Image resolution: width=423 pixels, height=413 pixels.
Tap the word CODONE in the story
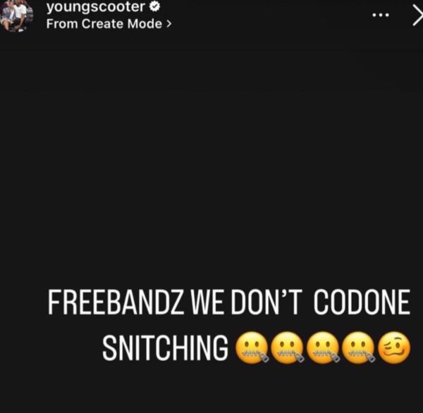pyautogui.click(x=362, y=302)
